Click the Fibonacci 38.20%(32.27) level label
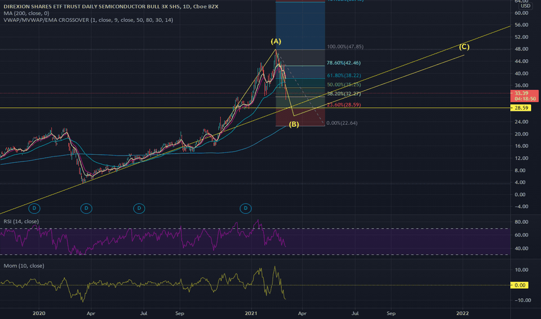This screenshot has height=319, width=541. coord(344,93)
